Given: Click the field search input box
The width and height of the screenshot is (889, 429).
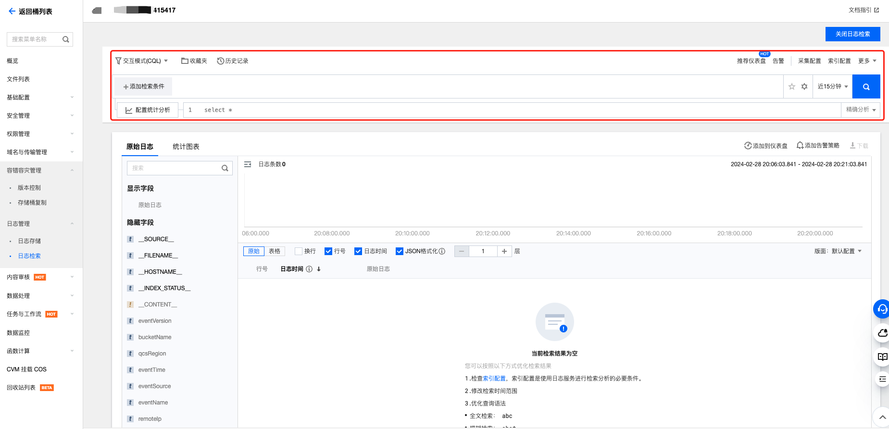Looking at the screenshot, I should tap(174, 168).
